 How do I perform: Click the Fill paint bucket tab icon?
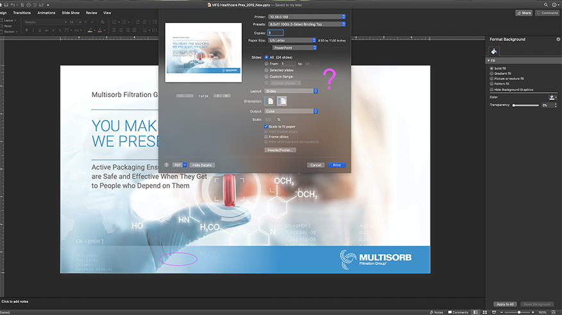(x=494, y=51)
